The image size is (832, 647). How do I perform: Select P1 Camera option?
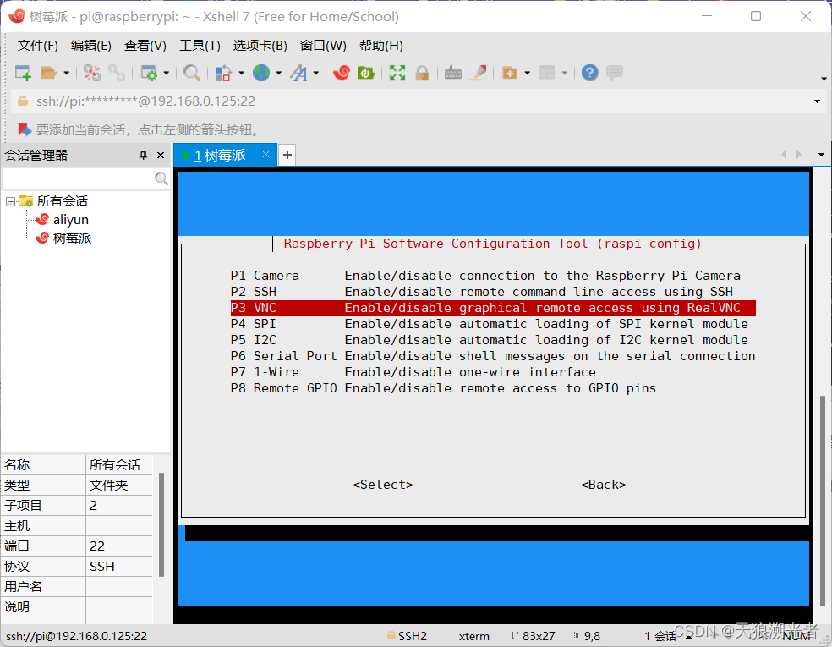(485, 276)
